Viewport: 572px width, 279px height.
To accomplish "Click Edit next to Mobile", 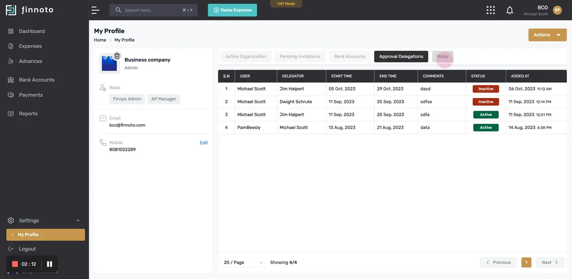I will [x=204, y=143].
